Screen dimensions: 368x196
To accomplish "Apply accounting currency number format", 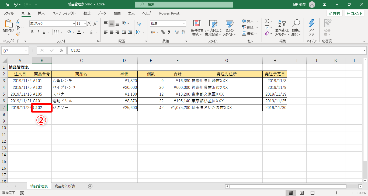I will [x=153, y=32].
